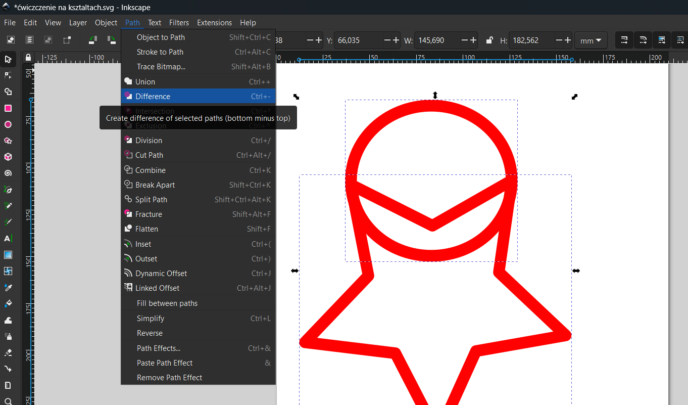Screen dimensions: 688x405
Task: Open the Help menu
Action: [248, 22]
